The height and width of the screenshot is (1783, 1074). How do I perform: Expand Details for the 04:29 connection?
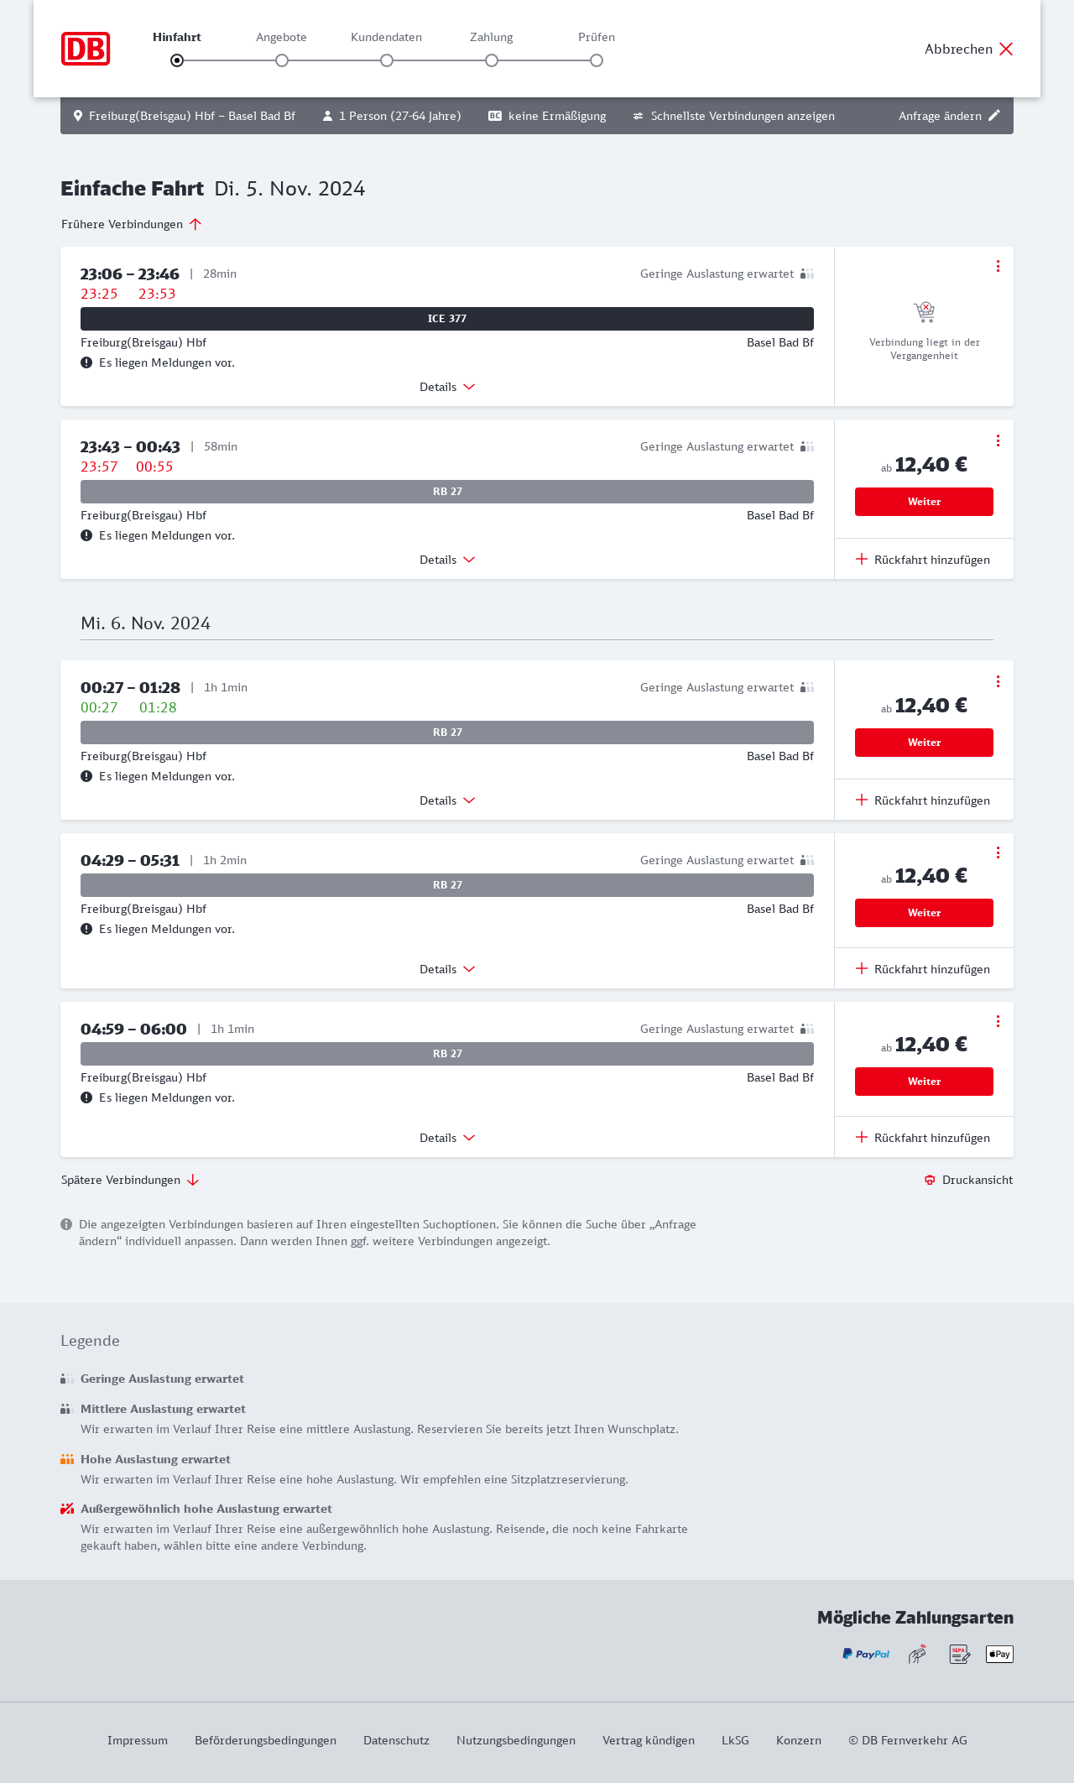point(447,969)
